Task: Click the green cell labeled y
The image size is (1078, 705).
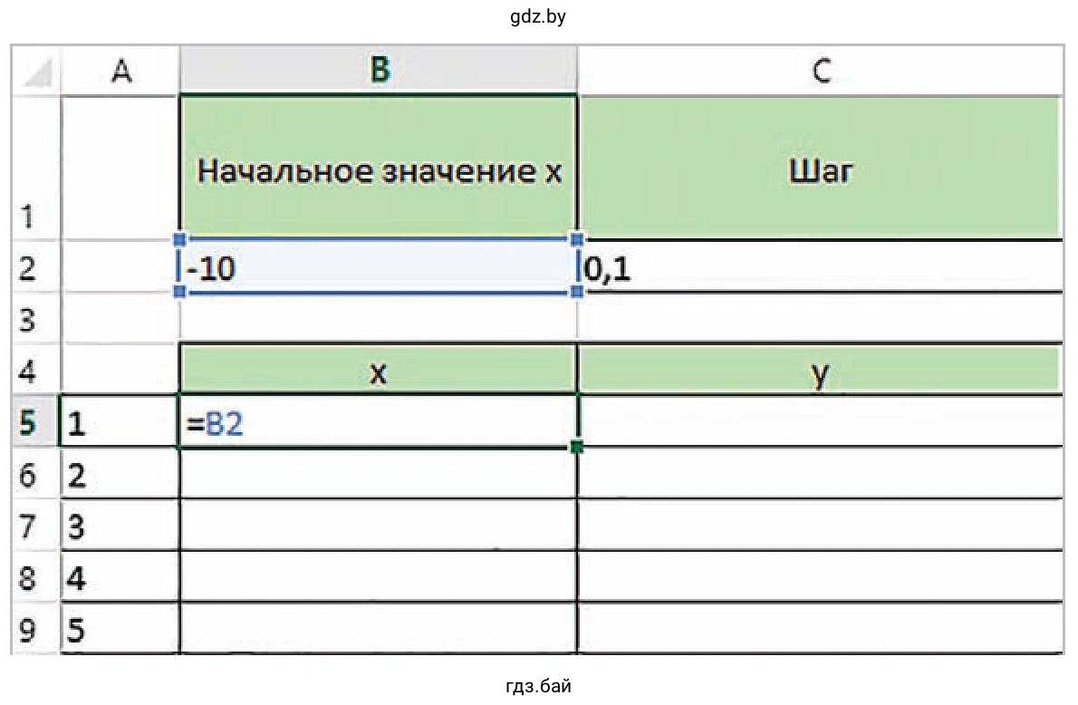Action: [820, 370]
